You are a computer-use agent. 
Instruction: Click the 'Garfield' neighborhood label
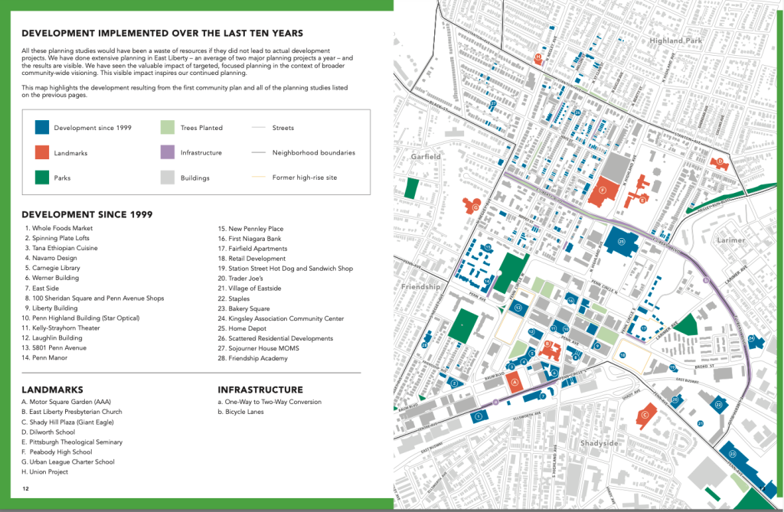coord(426,156)
